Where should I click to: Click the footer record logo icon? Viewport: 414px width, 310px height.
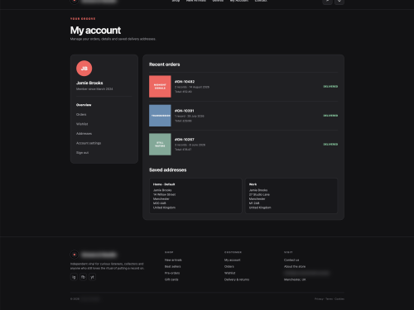[75, 255]
